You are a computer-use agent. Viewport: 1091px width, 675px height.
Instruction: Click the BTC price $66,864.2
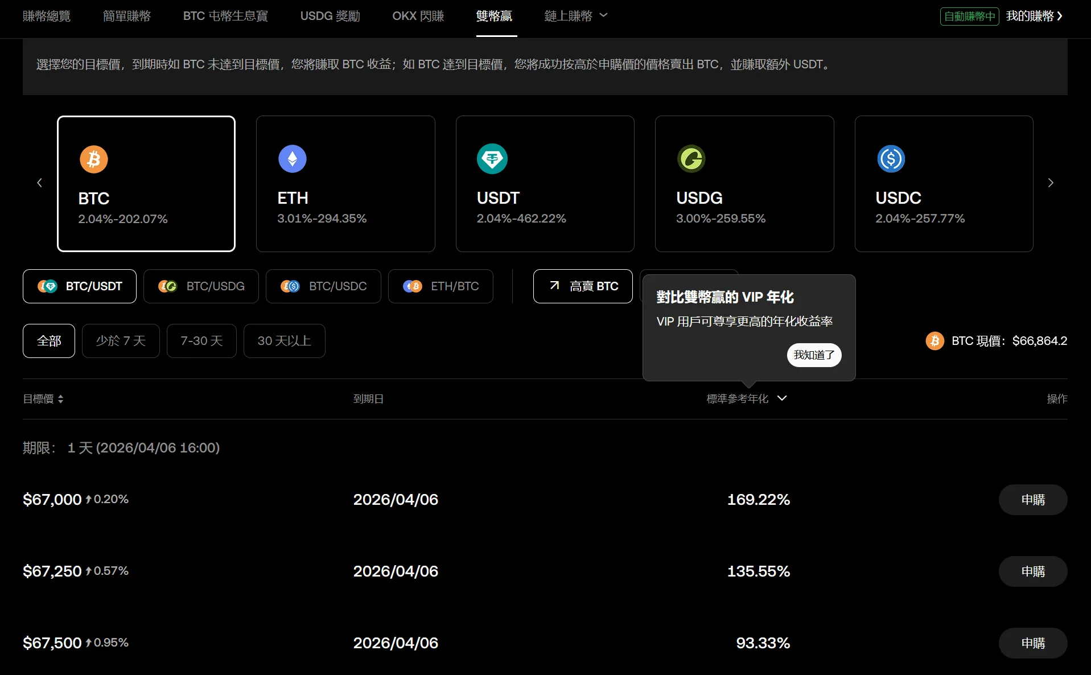(1040, 341)
